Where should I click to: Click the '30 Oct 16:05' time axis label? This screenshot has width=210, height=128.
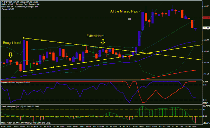click(x=112, y=126)
